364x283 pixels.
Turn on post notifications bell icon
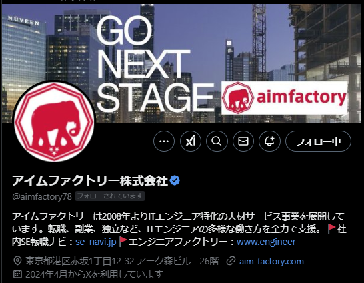pos(269,141)
